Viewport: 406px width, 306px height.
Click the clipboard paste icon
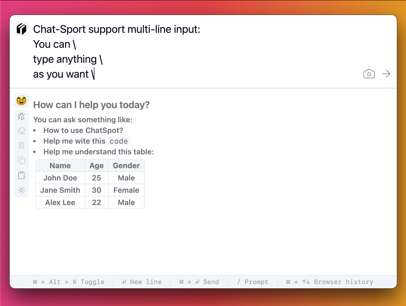pyautogui.click(x=21, y=175)
